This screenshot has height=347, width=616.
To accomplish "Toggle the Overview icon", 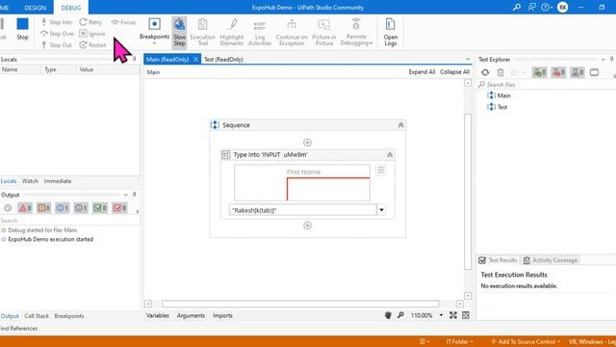I will pos(466,315).
